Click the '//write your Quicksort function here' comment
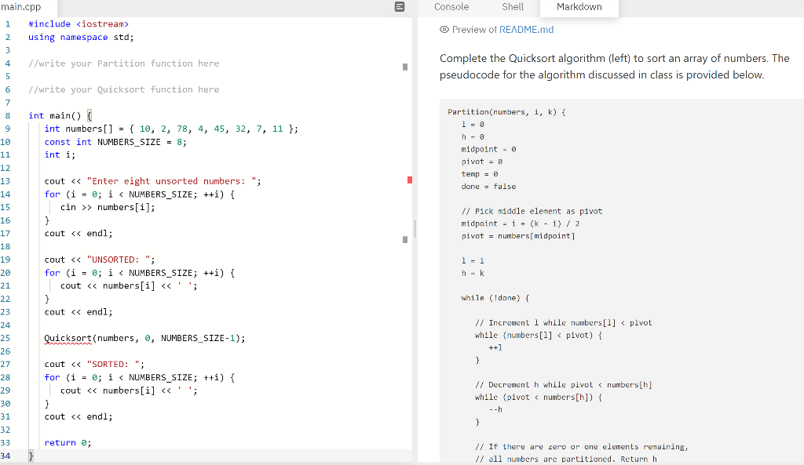 click(x=123, y=89)
